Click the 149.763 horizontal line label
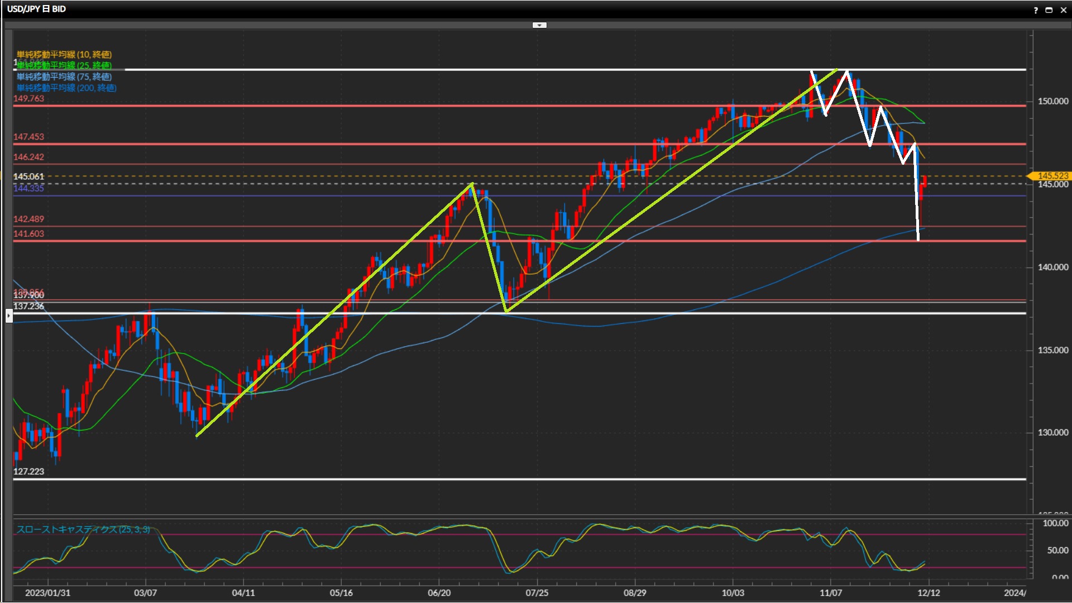This screenshot has width=1072, height=603. (x=28, y=99)
